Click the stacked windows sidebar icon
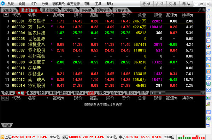 click(208, 53)
